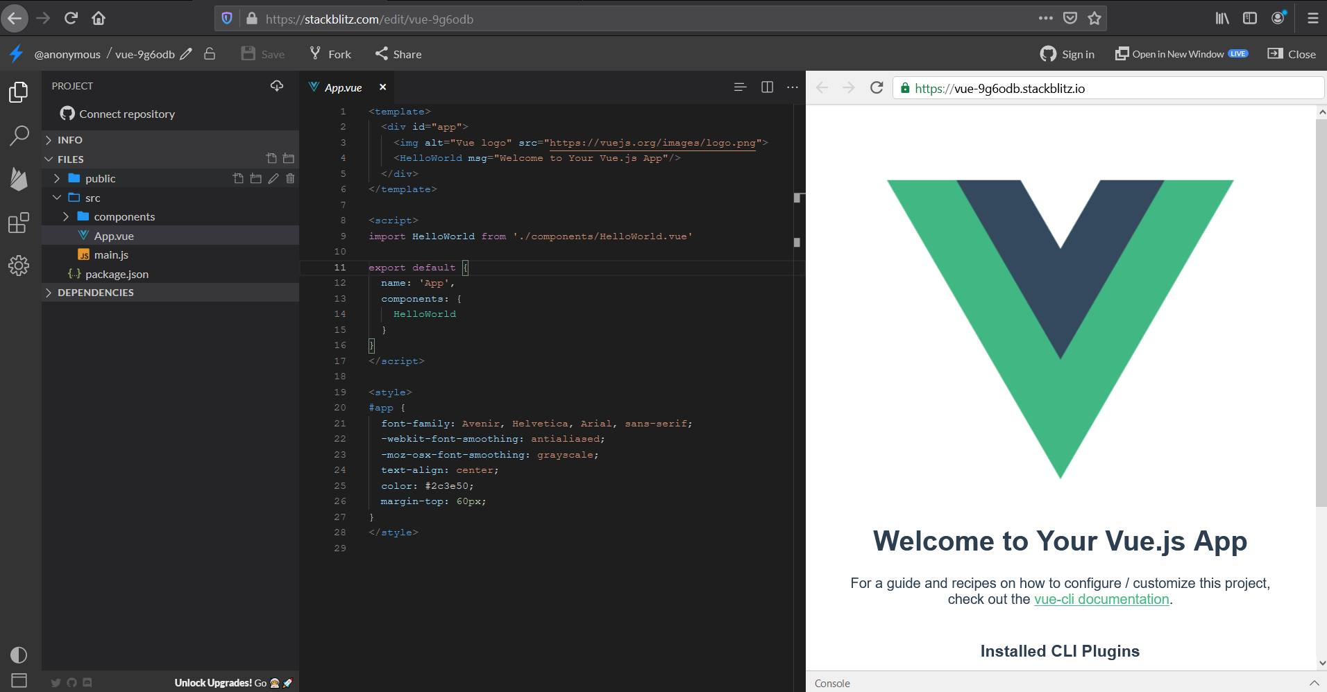
Task: Toggle the Firefox sidebar view
Action: (1250, 19)
